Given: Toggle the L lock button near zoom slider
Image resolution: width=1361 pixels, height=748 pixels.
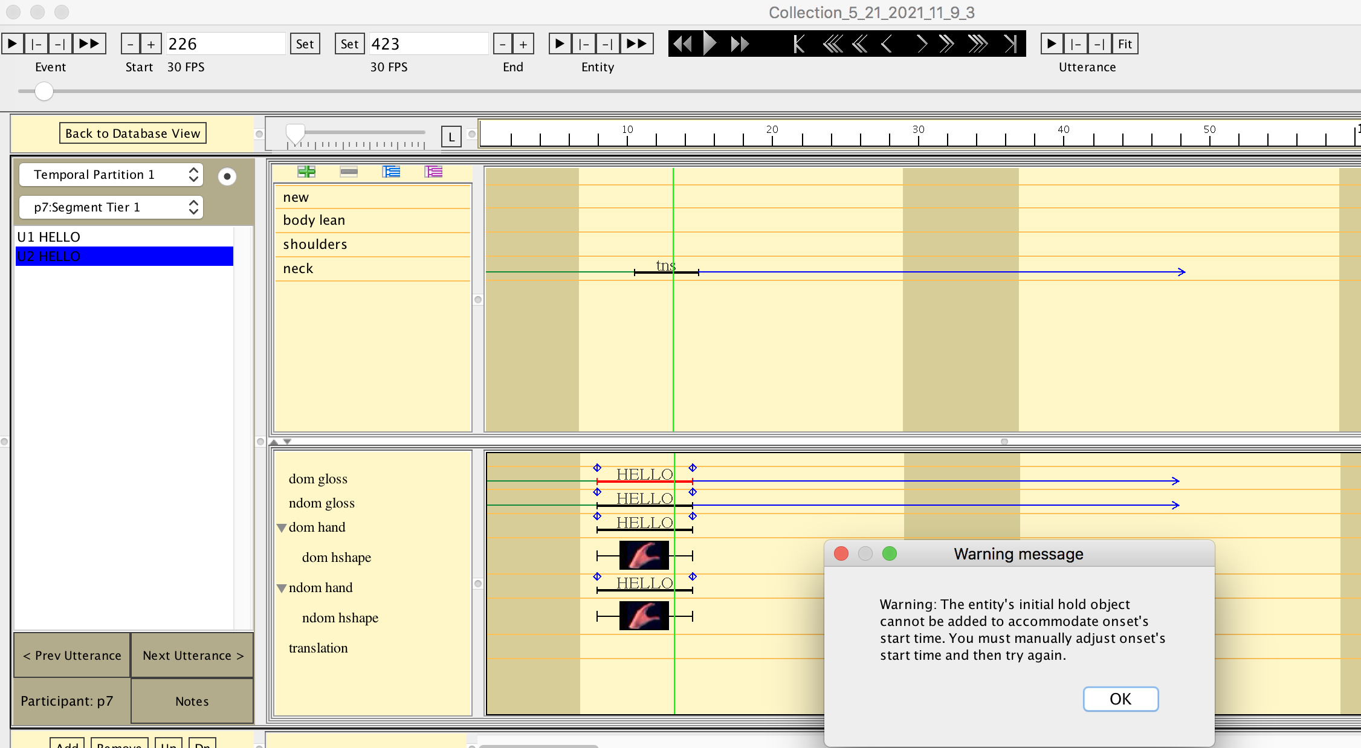Looking at the screenshot, I should point(451,136).
